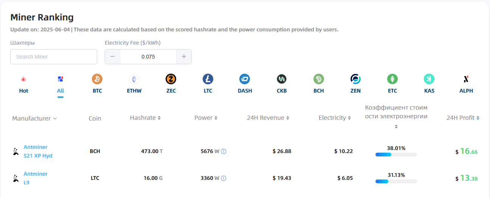Choose the LTC coin icon filter
Viewport: 490px width, 198px height.
click(x=208, y=79)
